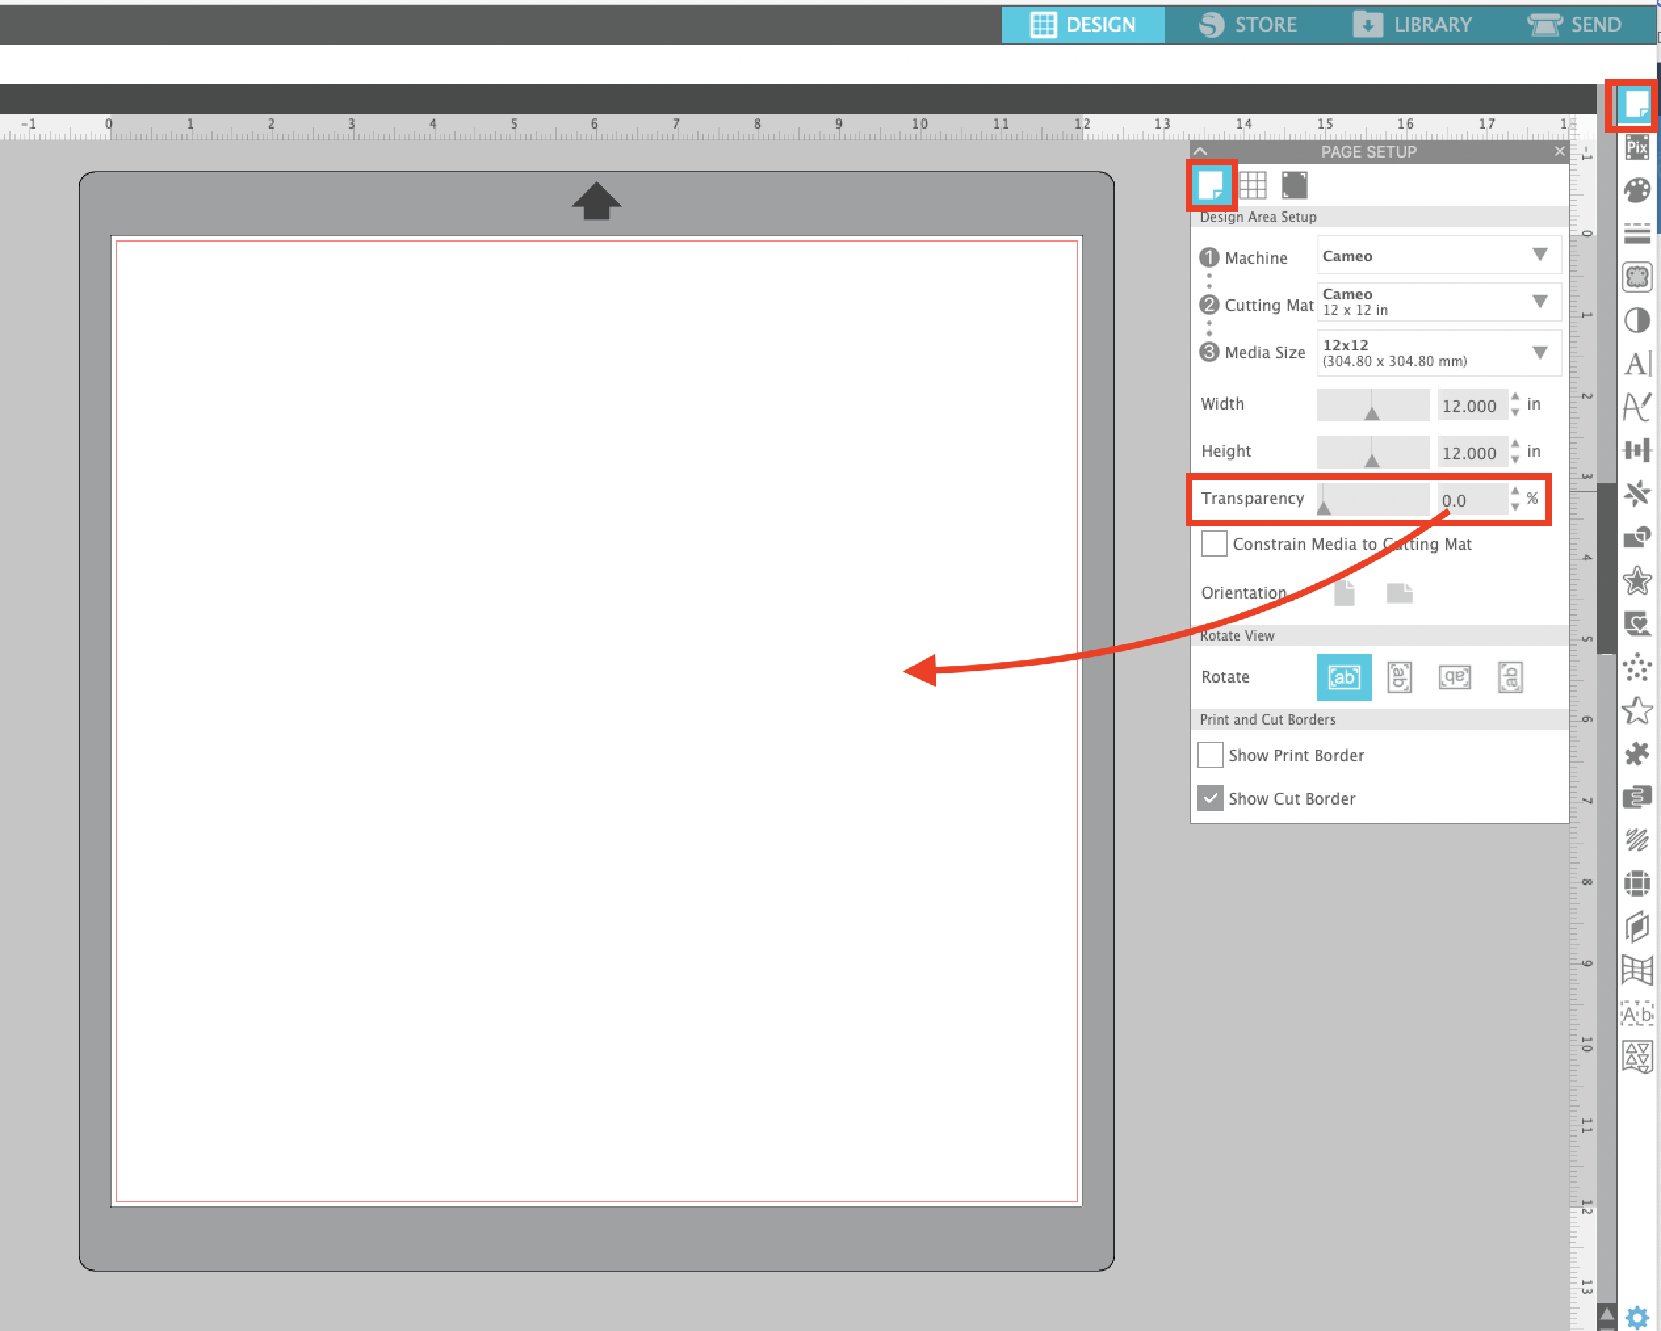
Task: Open the Cutting Mat dropdown
Action: click(1438, 302)
